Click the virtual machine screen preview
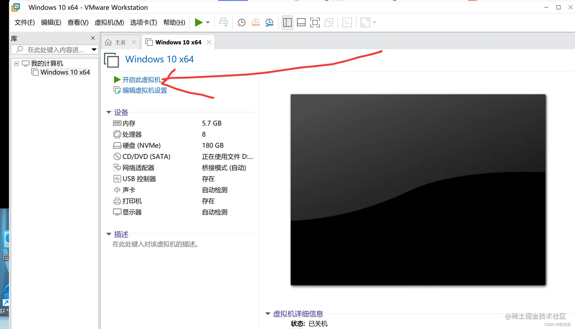575x329 pixels. coord(418,190)
